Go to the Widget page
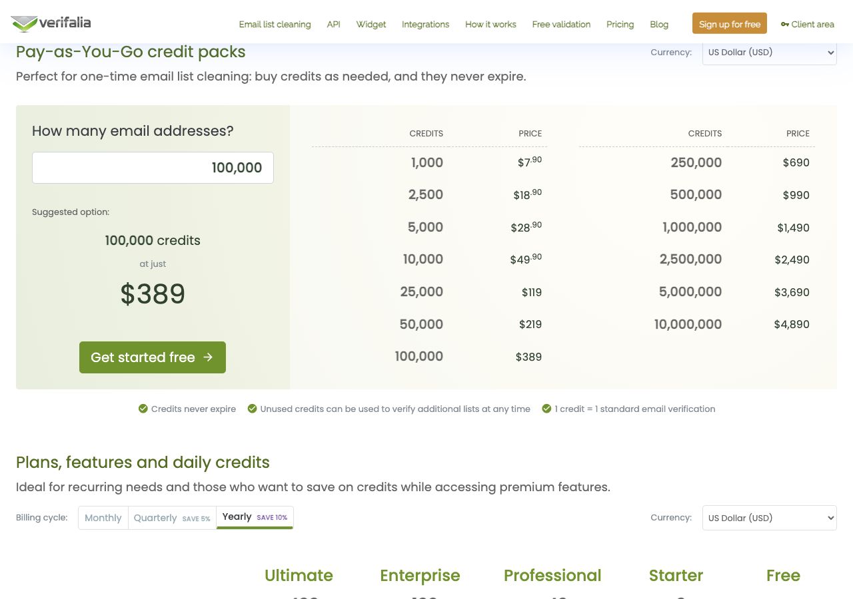 371,24
